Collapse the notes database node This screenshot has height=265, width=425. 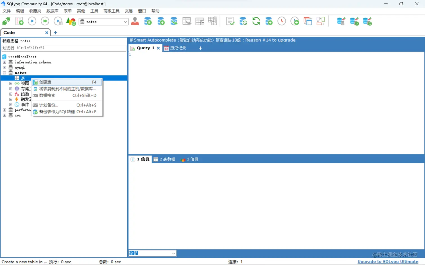point(4,73)
